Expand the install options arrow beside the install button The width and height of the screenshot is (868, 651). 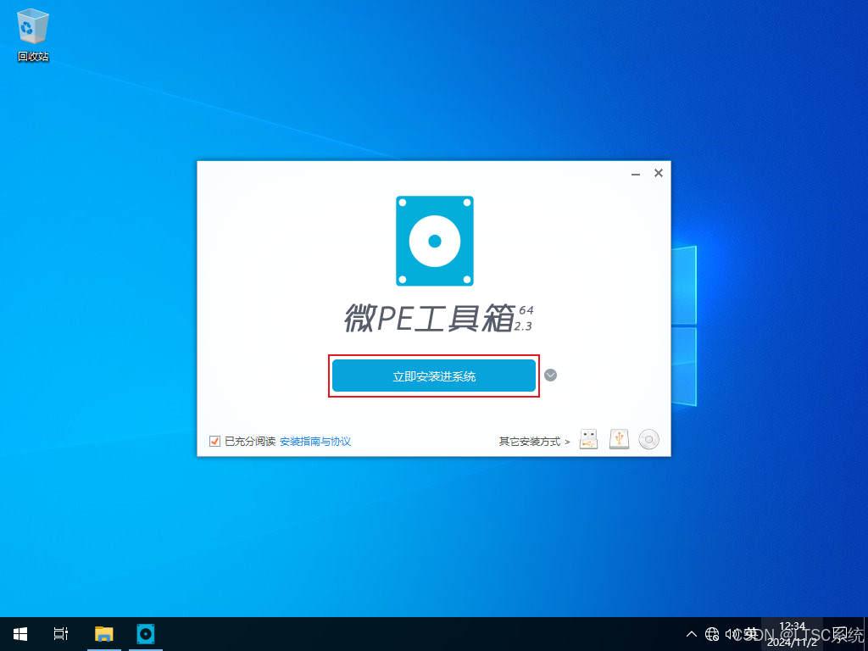pyautogui.click(x=550, y=376)
